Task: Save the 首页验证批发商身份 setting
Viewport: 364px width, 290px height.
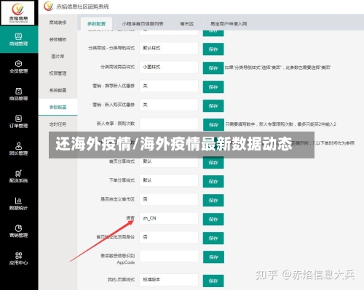Action: pyautogui.click(x=213, y=238)
